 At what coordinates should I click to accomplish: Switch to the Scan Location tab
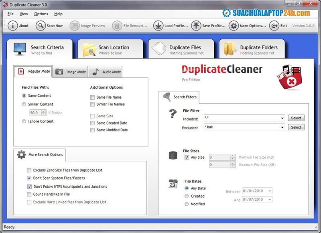coord(110,50)
